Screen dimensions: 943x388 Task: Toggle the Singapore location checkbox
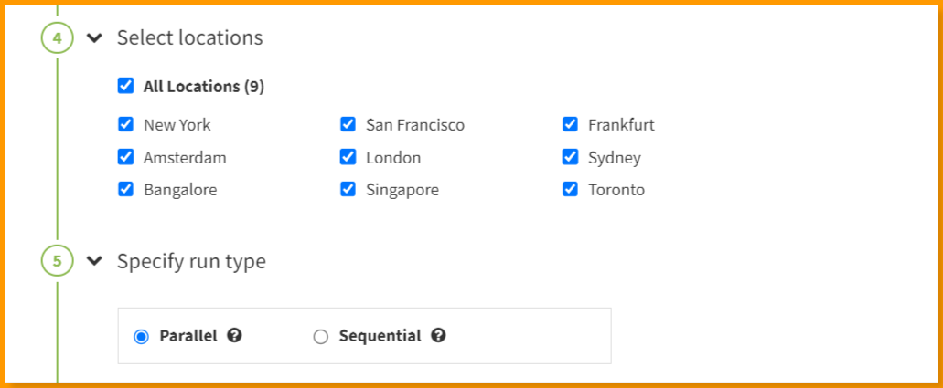click(348, 189)
